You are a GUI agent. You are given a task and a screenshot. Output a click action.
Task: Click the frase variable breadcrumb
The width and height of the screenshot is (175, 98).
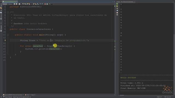pos(33,95)
